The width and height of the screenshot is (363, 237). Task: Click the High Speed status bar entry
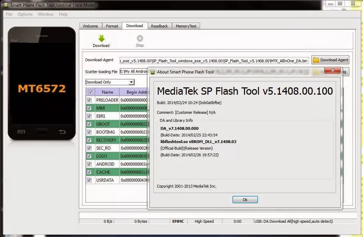204,221
